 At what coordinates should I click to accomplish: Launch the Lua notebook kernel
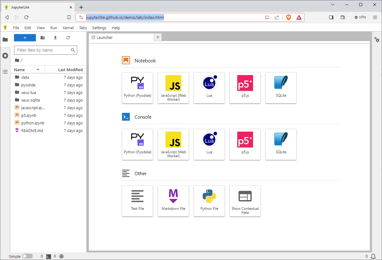pyautogui.click(x=209, y=88)
